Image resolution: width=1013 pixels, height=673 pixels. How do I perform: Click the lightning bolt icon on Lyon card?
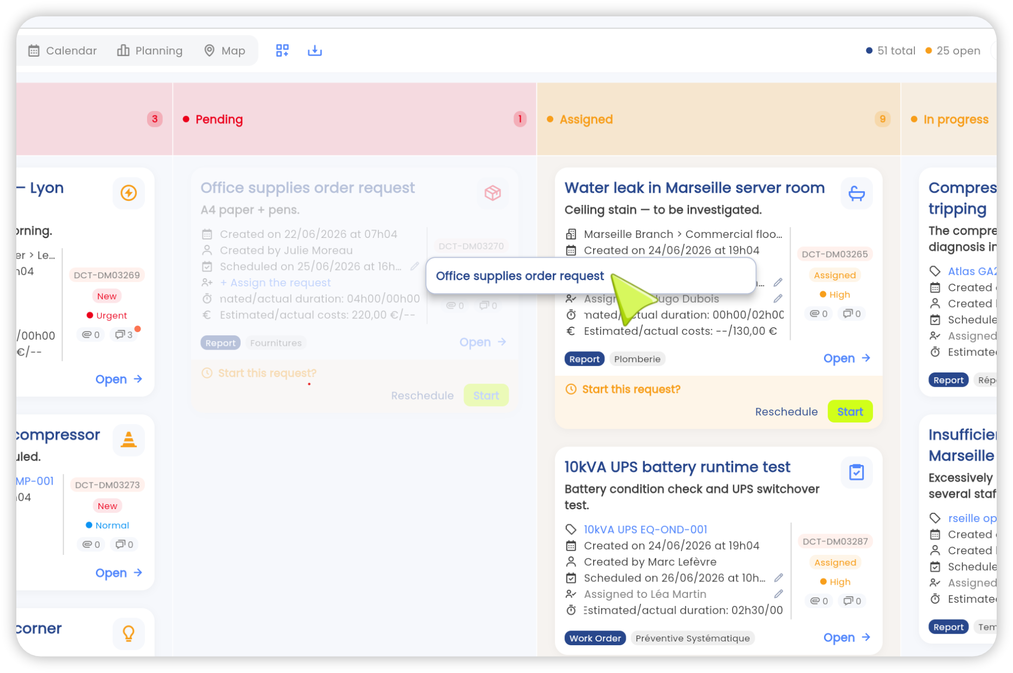[129, 193]
